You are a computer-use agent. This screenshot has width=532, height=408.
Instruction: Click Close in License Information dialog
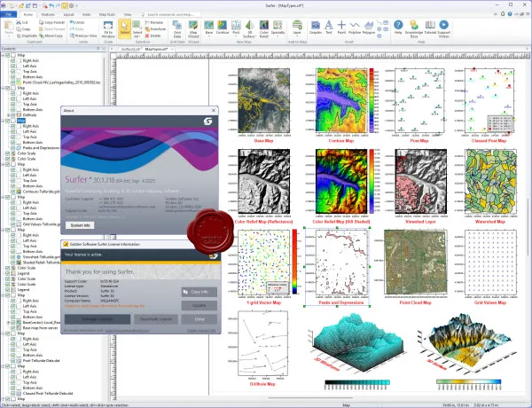pos(199,319)
